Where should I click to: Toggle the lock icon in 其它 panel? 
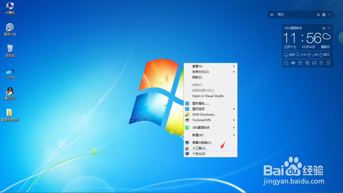pos(318,15)
